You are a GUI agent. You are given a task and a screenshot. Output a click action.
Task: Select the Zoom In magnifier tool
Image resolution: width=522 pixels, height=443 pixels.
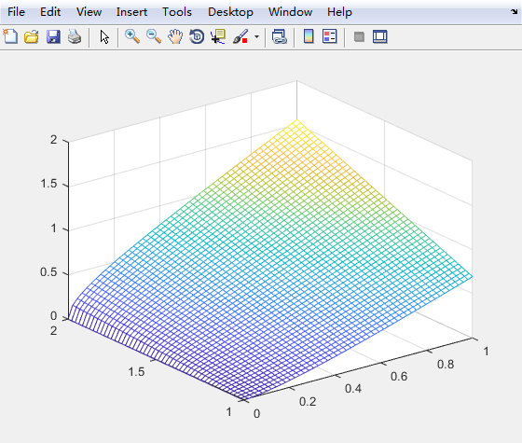point(132,36)
